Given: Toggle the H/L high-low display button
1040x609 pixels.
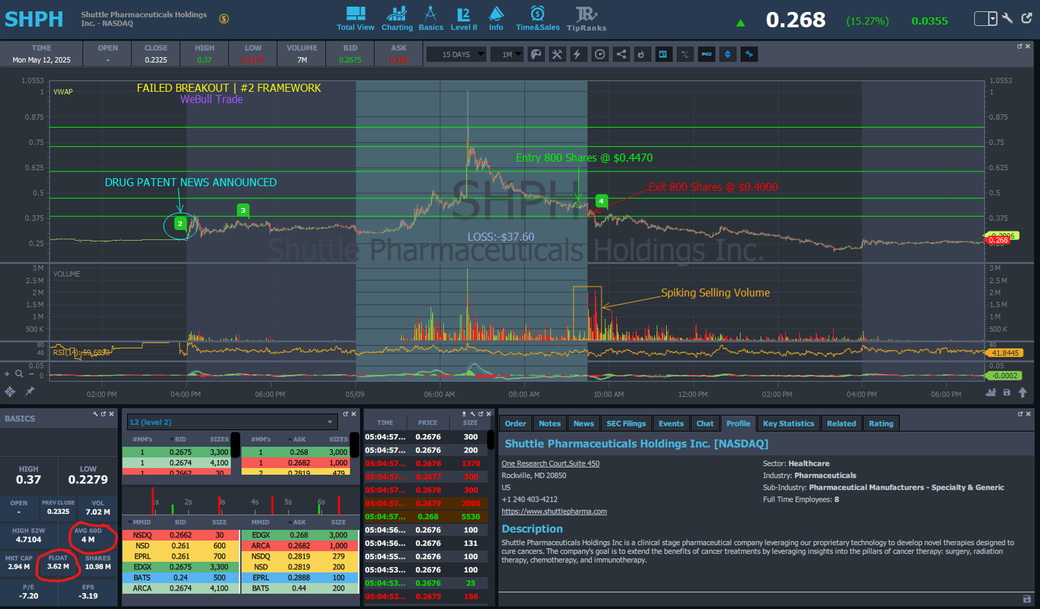Looking at the screenshot, I should coord(685,55).
